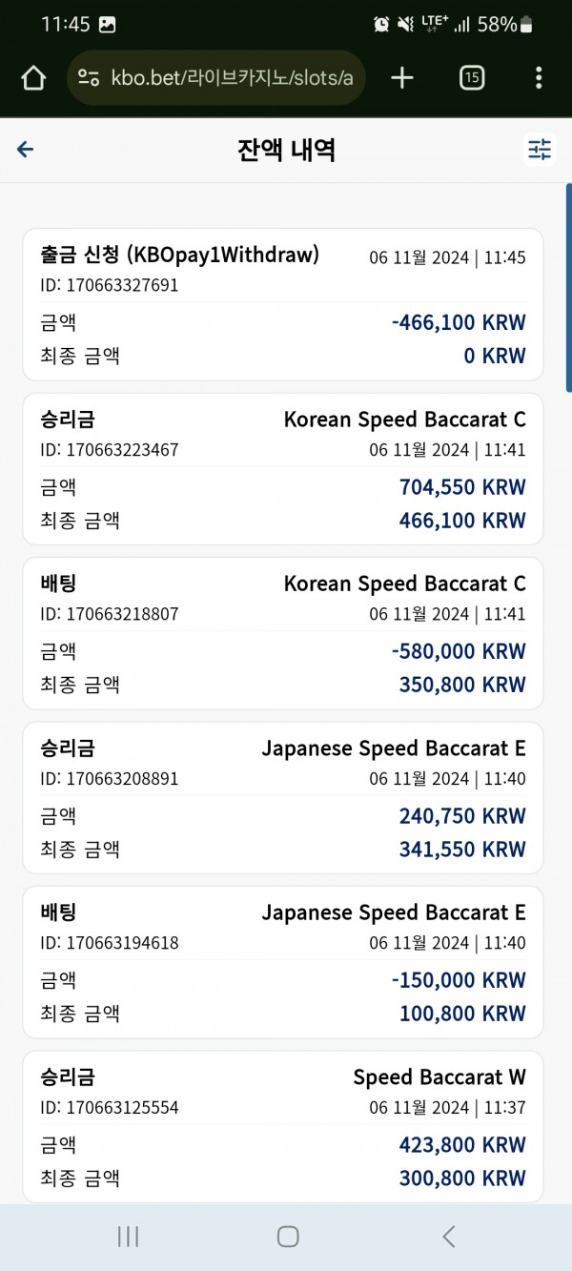Select the Japanese Speed Baccarat E bet entry

coord(283,962)
